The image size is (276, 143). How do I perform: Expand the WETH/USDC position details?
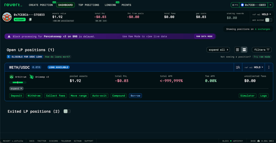coord(17,88)
